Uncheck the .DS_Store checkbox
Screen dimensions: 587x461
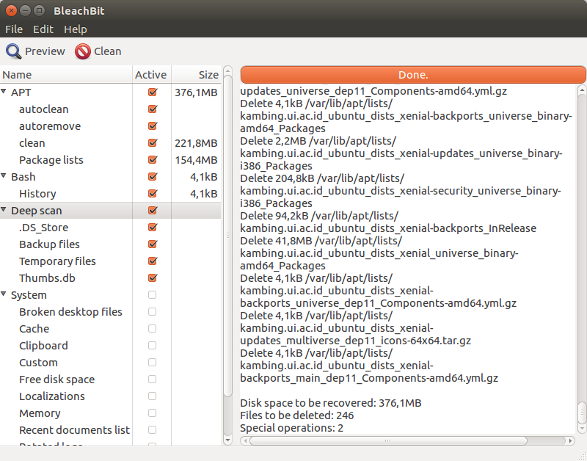pos(153,228)
